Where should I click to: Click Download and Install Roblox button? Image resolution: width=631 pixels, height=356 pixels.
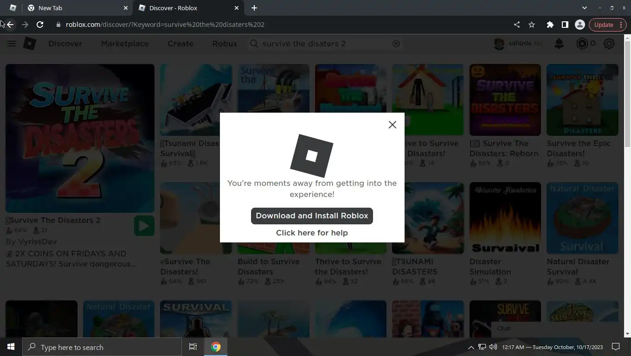pyautogui.click(x=312, y=216)
